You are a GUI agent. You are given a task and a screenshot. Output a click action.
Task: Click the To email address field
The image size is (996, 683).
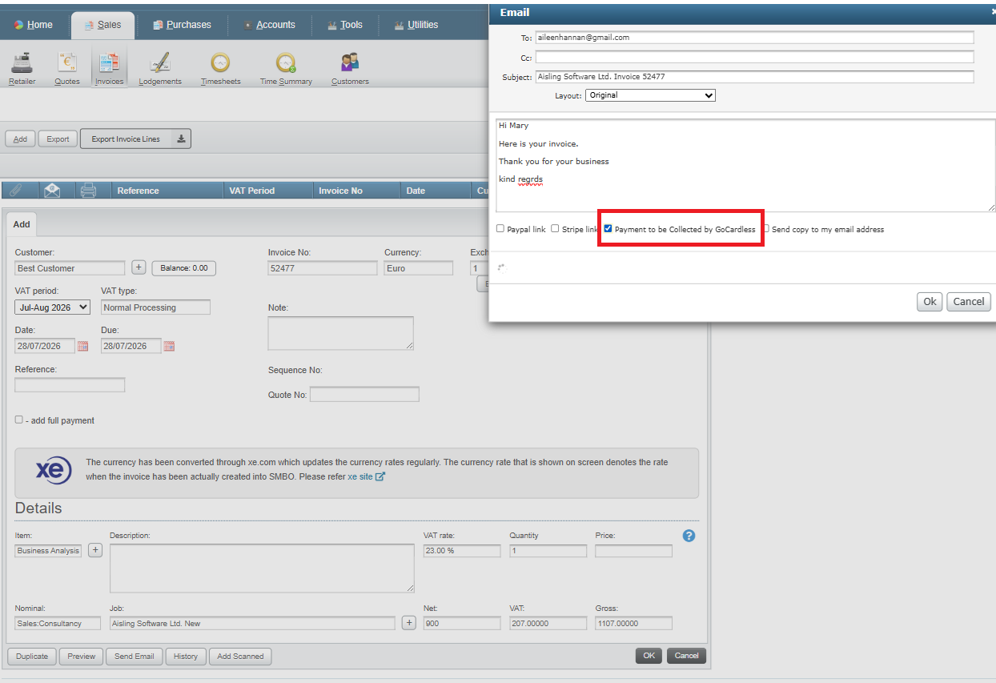pos(754,38)
